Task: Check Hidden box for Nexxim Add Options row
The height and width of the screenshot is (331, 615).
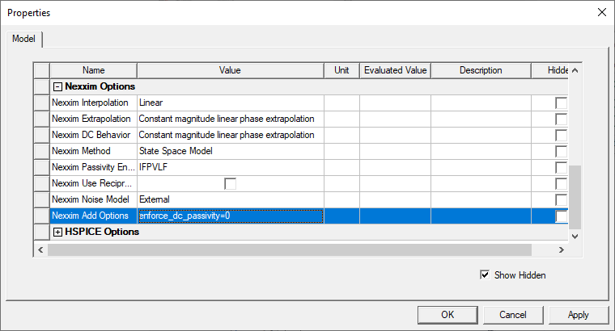Action: pyautogui.click(x=562, y=216)
